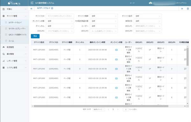Click the left double-chevron tab scroll icon

(x=32, y=9)
